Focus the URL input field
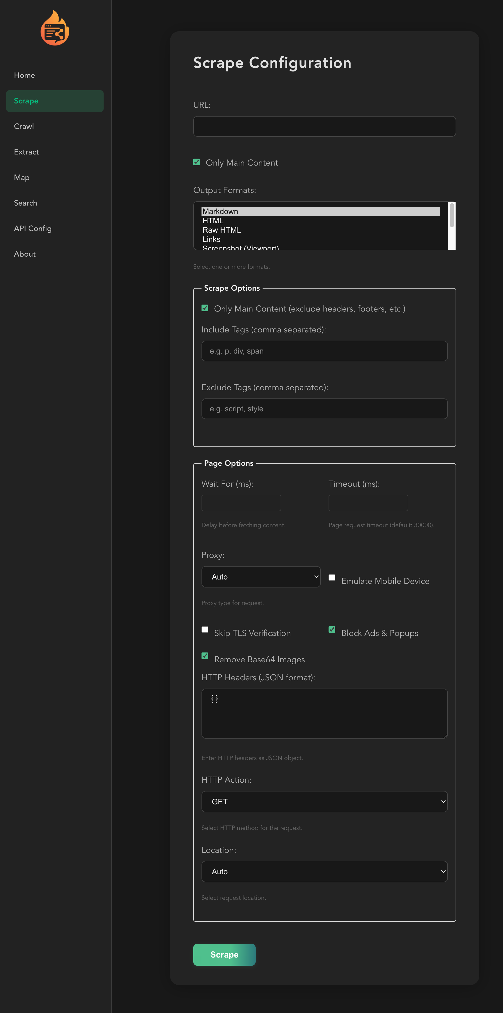 (x=324, y=126)
